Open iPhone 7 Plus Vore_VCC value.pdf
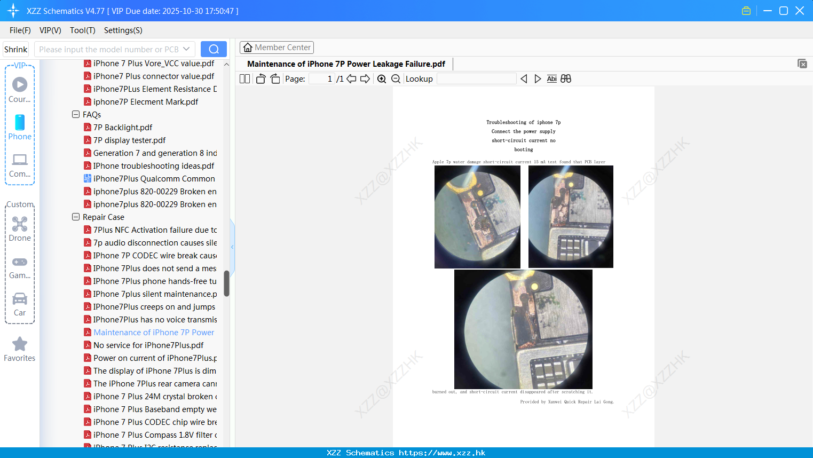The height and width of the screenshot is (458, 813). pyautogui.click(x=149, y=64)
